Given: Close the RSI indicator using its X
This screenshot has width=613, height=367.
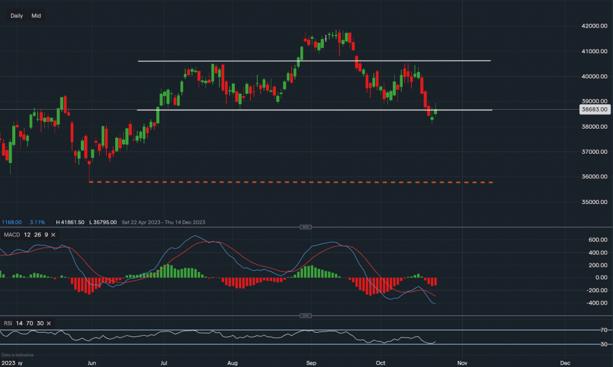Looking at the screenshot, I should (x=48, y=323).
